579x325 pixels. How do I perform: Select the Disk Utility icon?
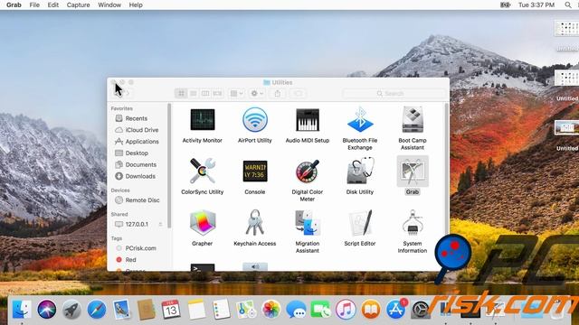click(x=360, y=171)
